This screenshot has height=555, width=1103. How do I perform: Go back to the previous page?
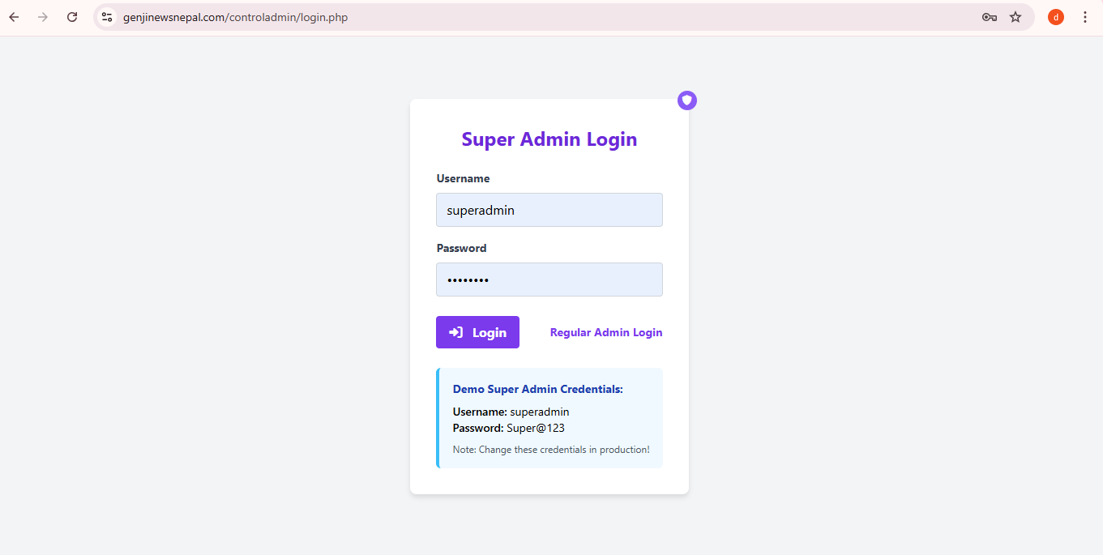14,17
